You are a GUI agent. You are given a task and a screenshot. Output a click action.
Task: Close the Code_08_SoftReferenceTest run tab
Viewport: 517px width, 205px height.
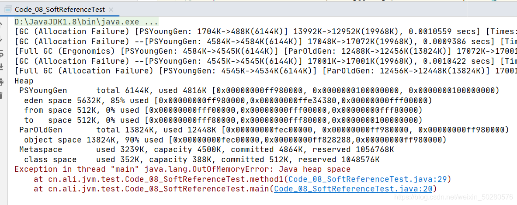point(111,10)
